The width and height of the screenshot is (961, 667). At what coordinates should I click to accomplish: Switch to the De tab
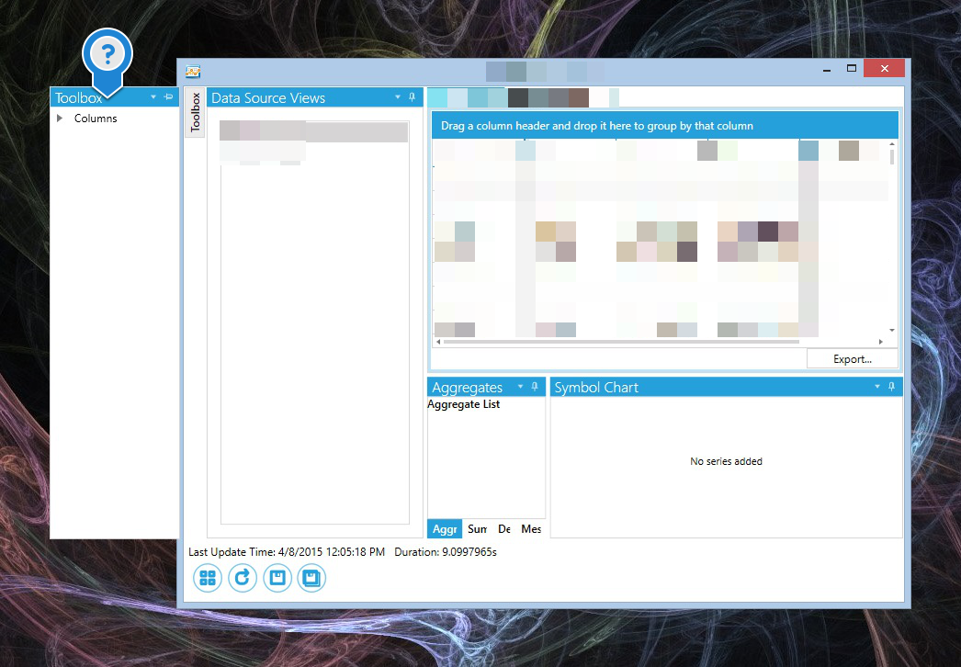coord(503,529)
